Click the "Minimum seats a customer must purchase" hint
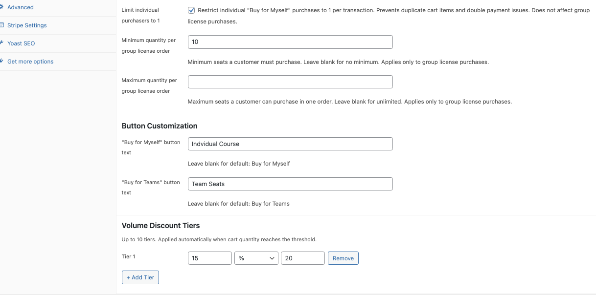596x295 pixels. 338,62
